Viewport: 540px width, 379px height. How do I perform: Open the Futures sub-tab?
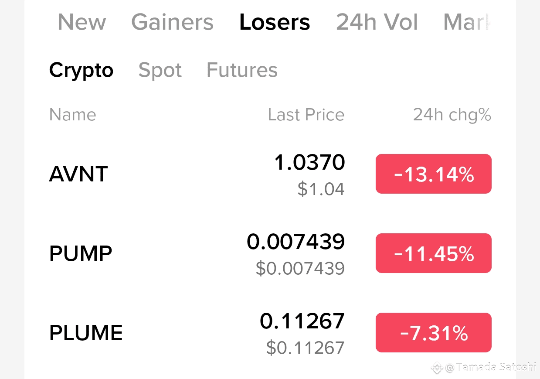(242, 70)
